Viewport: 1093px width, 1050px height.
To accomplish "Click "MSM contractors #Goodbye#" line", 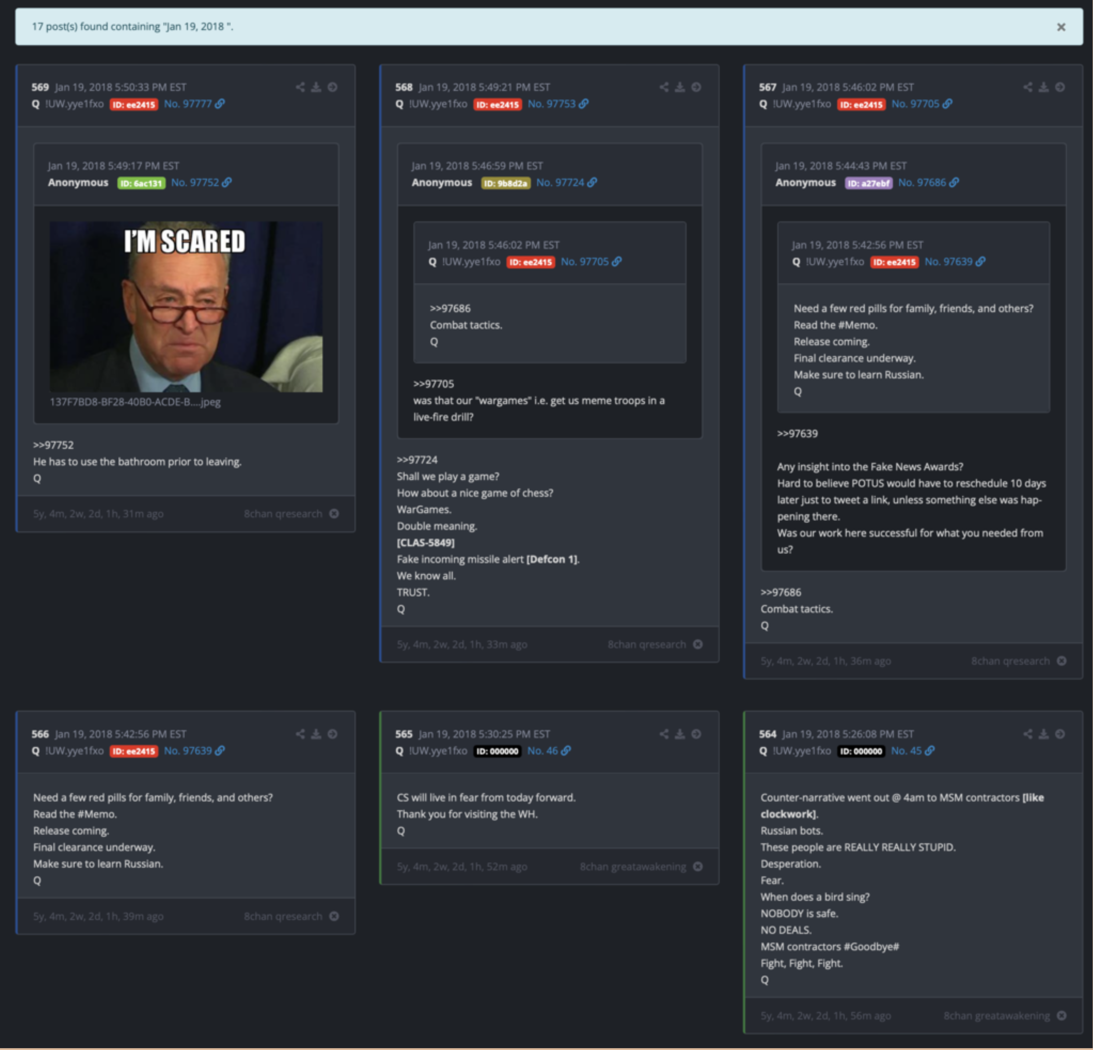I will click(x=830, y=946).
